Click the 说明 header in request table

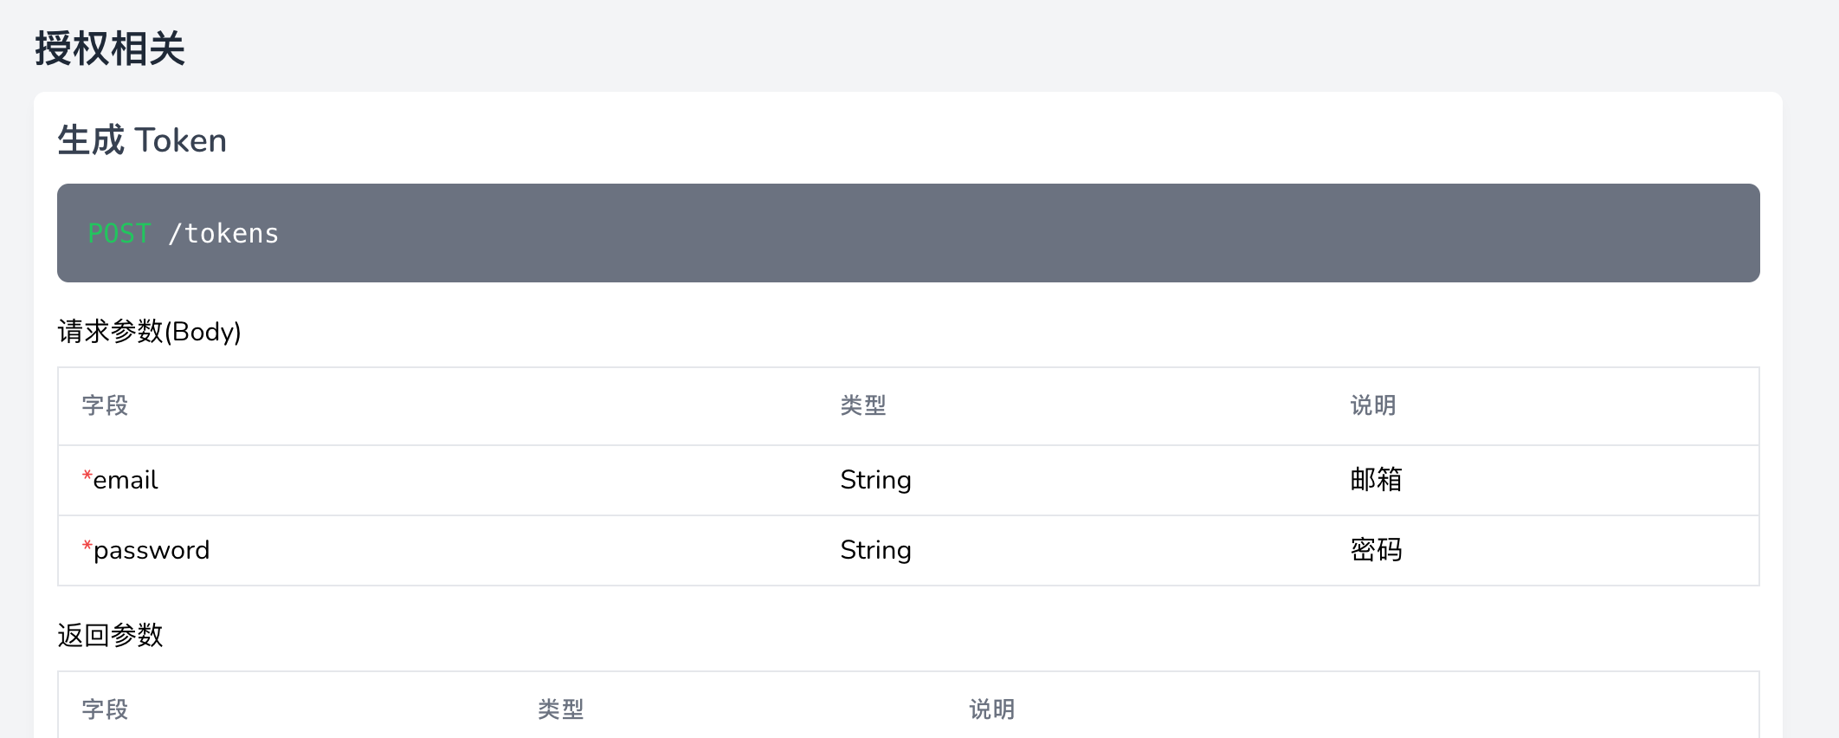pos(1373,405)
